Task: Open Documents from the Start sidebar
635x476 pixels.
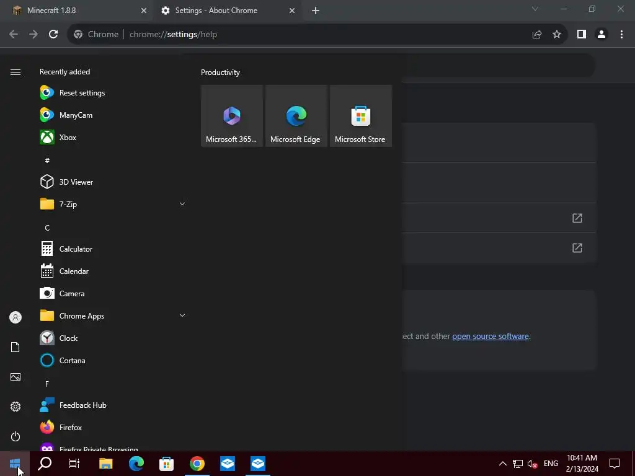Action: tap(16, 347)
